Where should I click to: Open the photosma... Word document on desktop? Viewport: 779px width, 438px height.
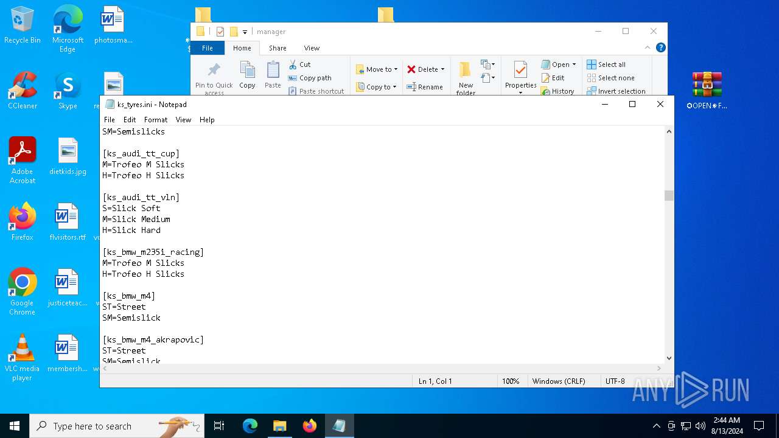[113, 25]
